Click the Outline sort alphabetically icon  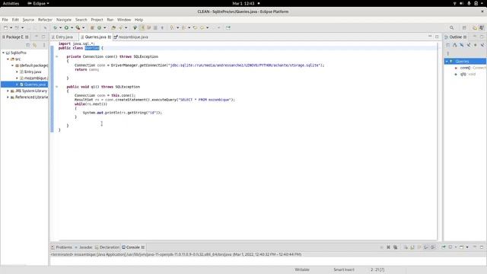click(x=455, y=45)
